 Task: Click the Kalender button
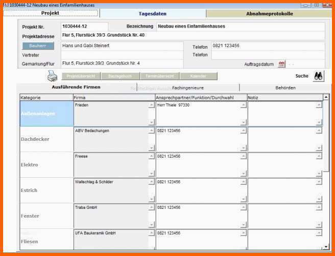[199, 76]
